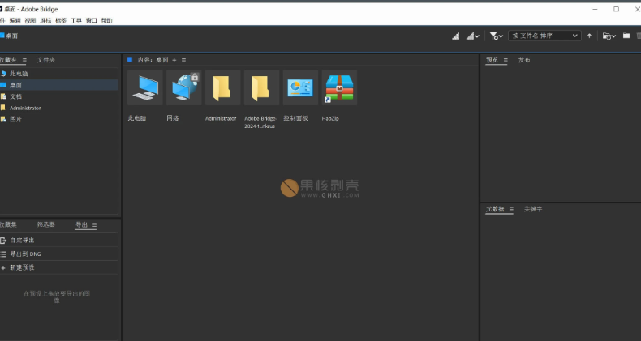Select the Administrator folder thumbnail in content
This screenshot has width=641, height=341.
(x=223, y=87)
